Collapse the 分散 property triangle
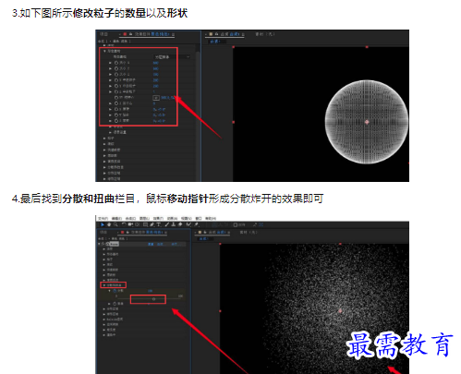Screen dimensions: 461x374 point(109,291)
